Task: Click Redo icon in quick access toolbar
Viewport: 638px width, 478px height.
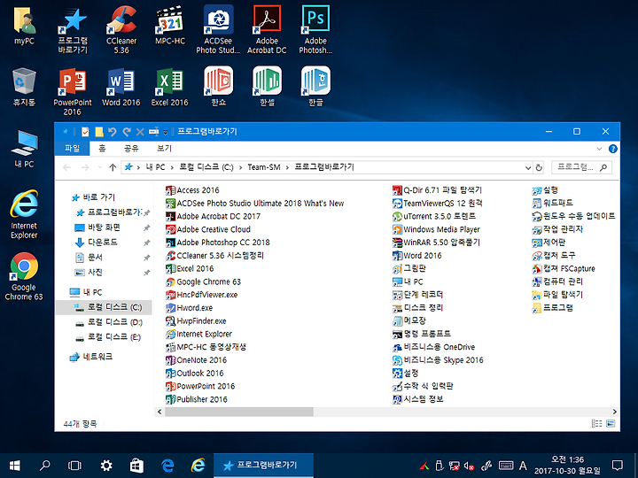Action: (127, 132)
